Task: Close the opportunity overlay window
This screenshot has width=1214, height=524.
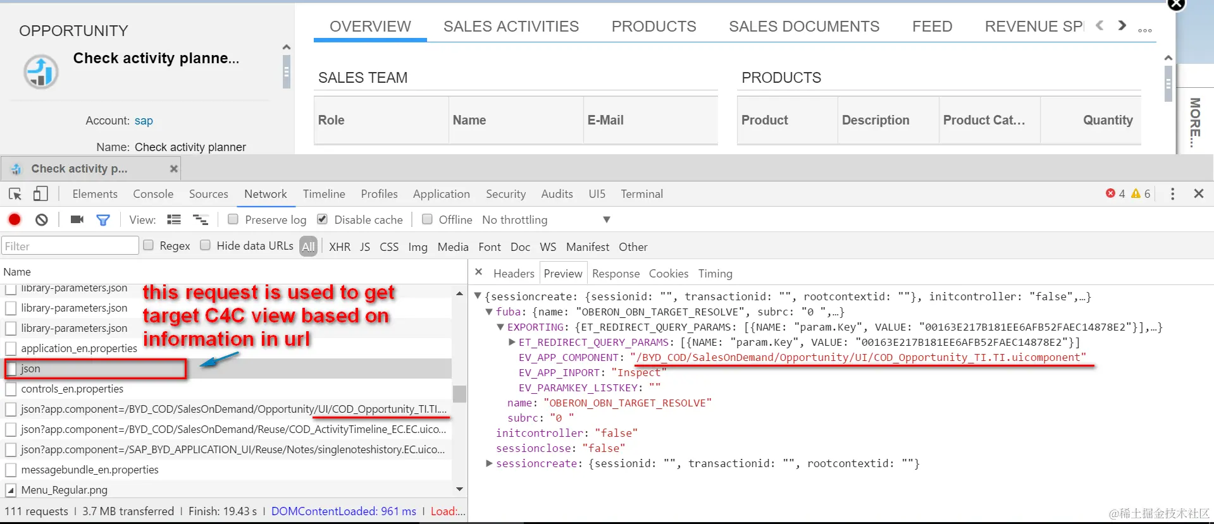Action: 1175,4
